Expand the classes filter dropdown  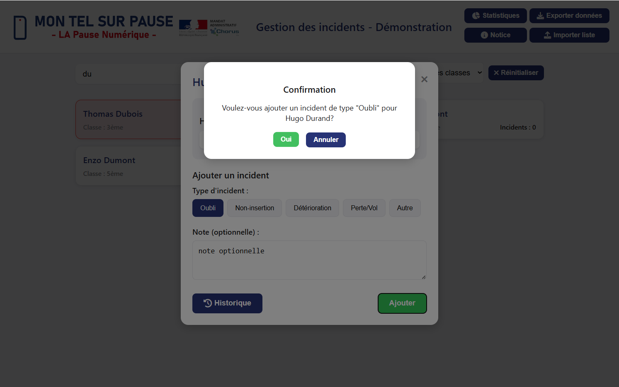point(460,73)
